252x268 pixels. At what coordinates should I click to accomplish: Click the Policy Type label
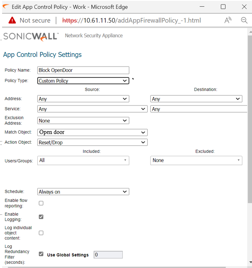tap(16, 80)
